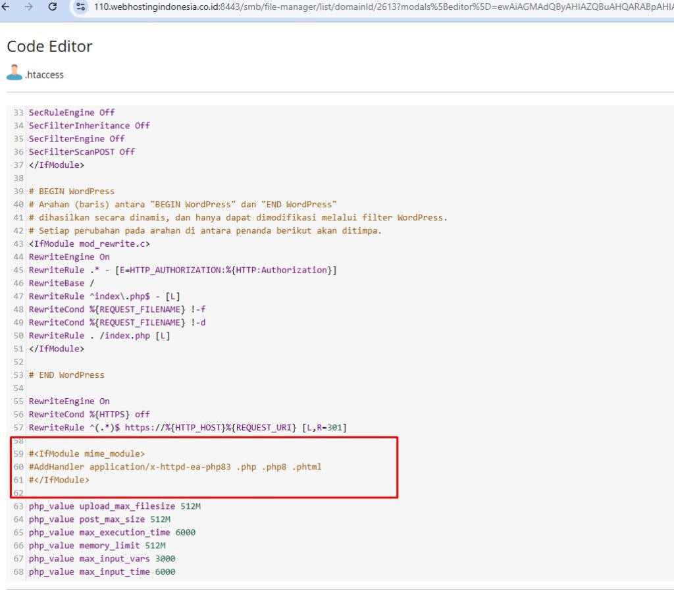Click the IfModule mod_rewrite.c opening tag
This screenshot has width=674, height=597.
pyautogui.click(x=90, y=244)
